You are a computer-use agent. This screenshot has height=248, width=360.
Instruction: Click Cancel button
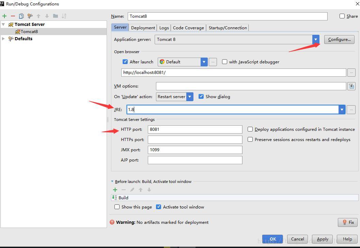(298, 239)
